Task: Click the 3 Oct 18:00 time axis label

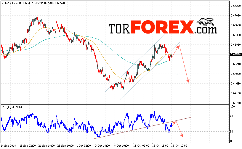Action: coord(102,146)
